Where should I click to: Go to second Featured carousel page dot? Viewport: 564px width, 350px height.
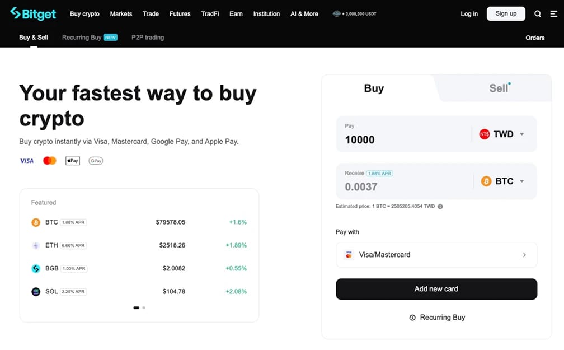click(143, 308)
